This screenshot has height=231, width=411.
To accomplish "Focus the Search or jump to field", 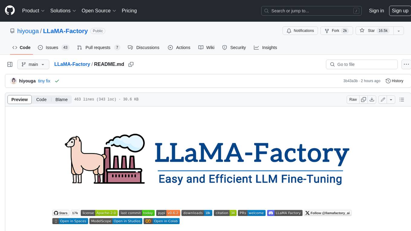I will click(x=312, y=11).
